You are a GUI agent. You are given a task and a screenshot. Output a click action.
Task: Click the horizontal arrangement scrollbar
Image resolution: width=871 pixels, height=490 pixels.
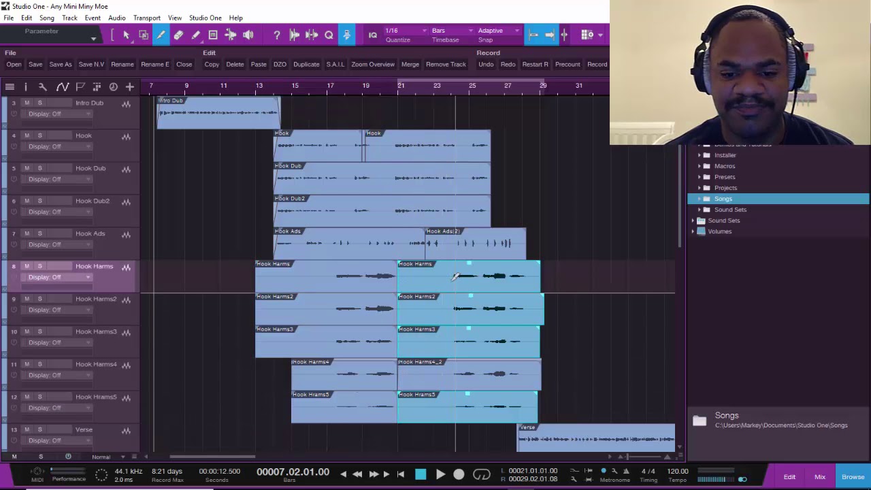pos(212,457)
